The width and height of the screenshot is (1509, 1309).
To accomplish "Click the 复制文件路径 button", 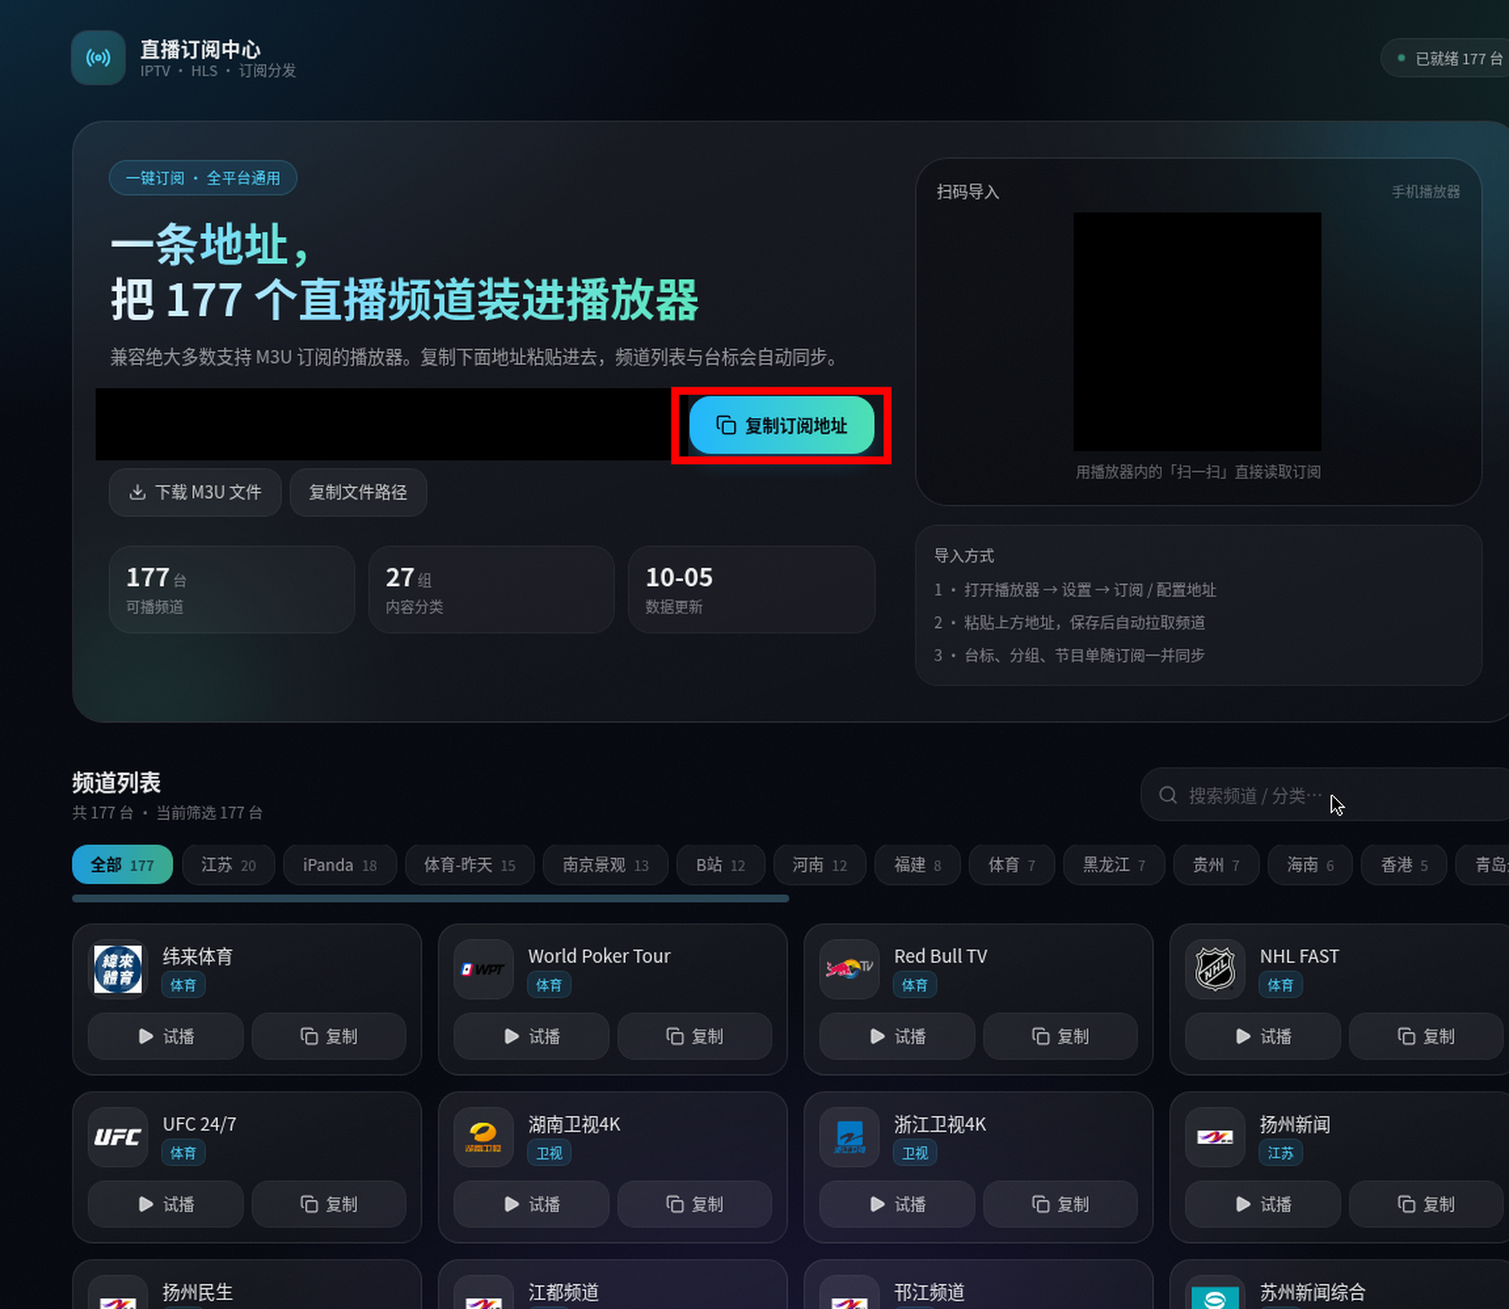I will [x=358, y=492].
